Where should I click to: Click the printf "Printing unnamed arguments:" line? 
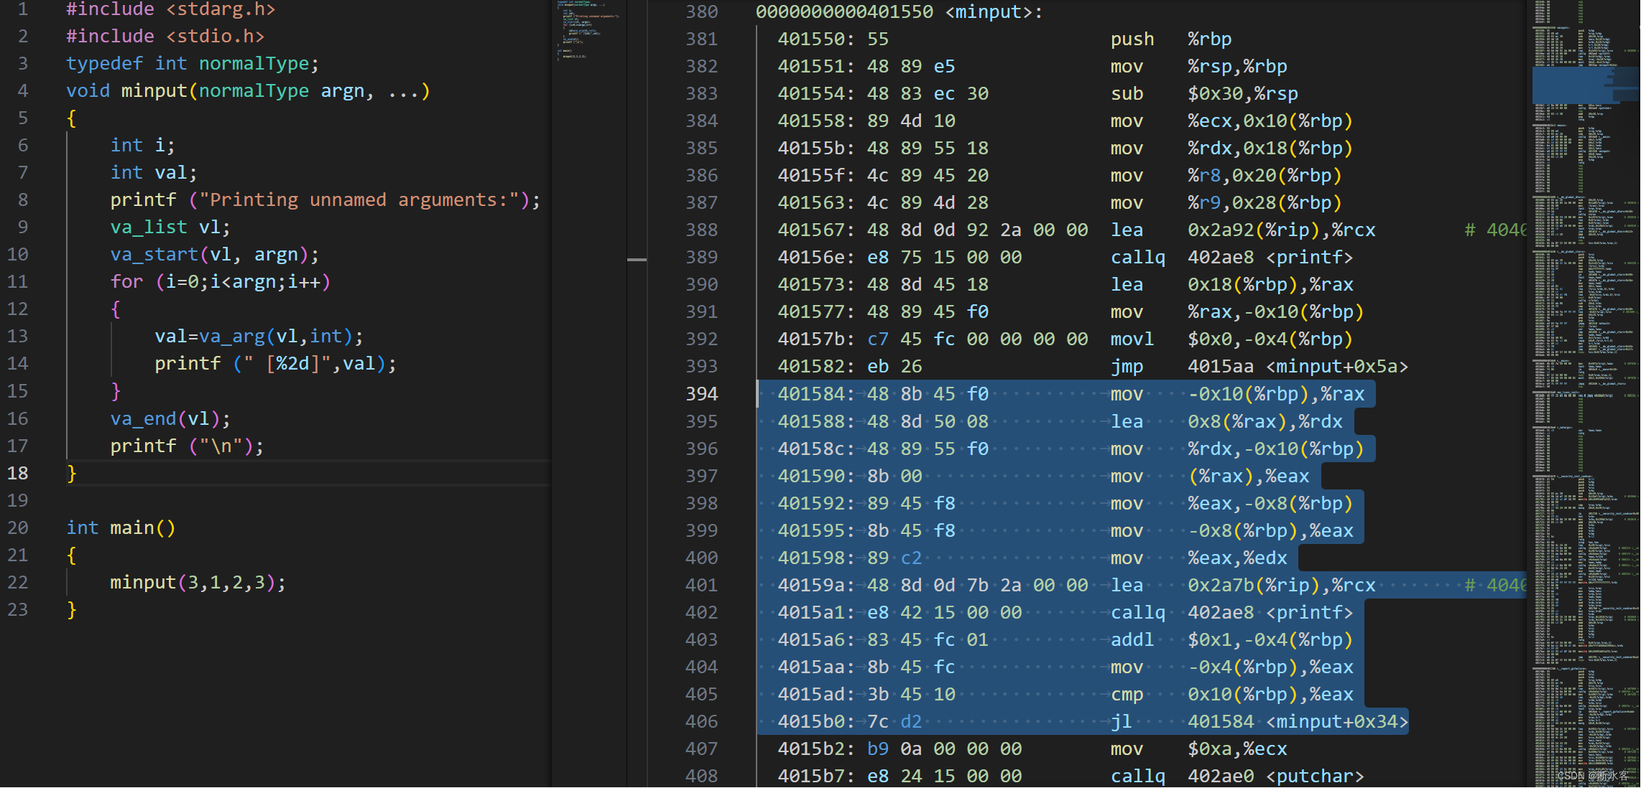[x=325, y=200]
